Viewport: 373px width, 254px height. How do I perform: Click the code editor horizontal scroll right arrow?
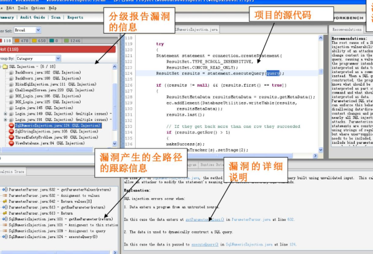click(x=315, y=156)
